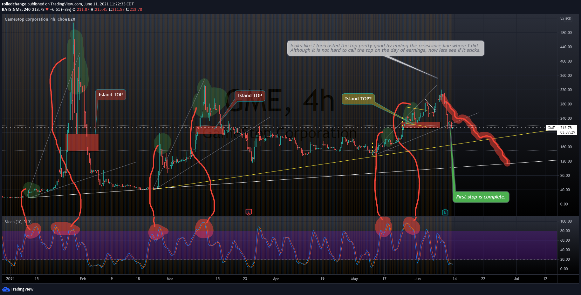The width and height of the screenshot is (581, 295).
Task: Click the Apr label on time axis
Action: coord(276,279)
